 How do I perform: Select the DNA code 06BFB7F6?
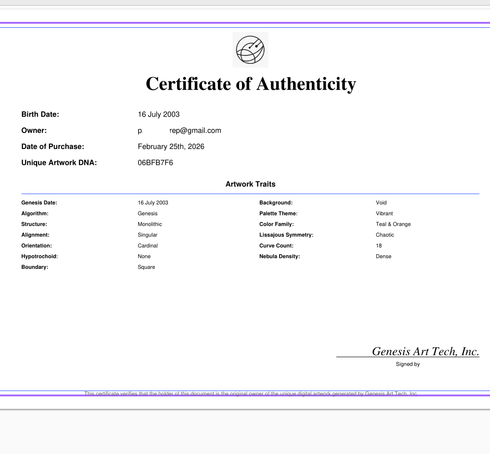[155, 163]
